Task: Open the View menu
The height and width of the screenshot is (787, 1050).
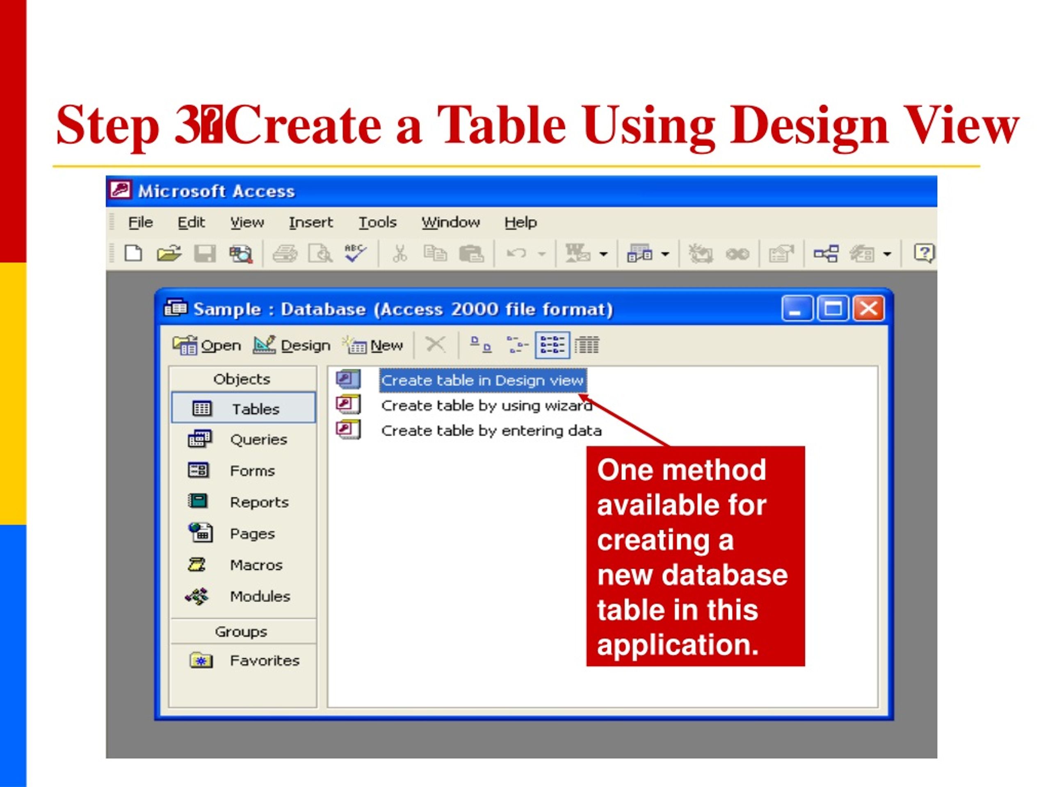Action: 247,223
